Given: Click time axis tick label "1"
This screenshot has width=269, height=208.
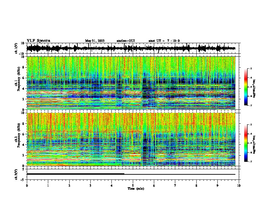Looking at the screenshot, I should pyautogui.click(x=48, y=186).
